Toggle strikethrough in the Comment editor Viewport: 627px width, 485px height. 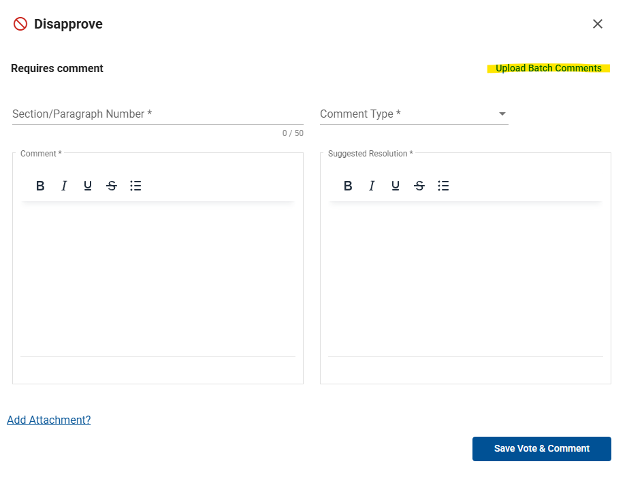(112, 186)
